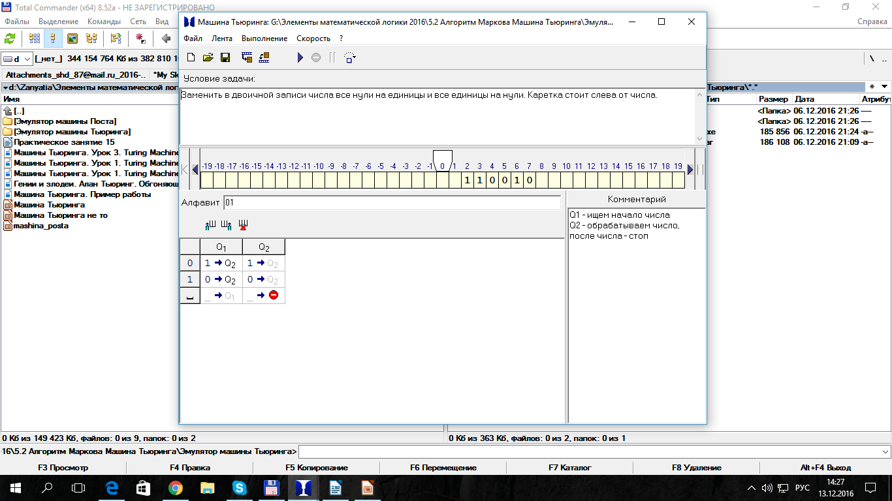
Task: Click the F7 Каталог button
Action: pyautogui.click(x=570, y=468)
